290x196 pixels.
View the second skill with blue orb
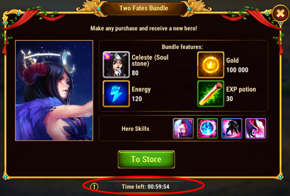click(207, 128)
